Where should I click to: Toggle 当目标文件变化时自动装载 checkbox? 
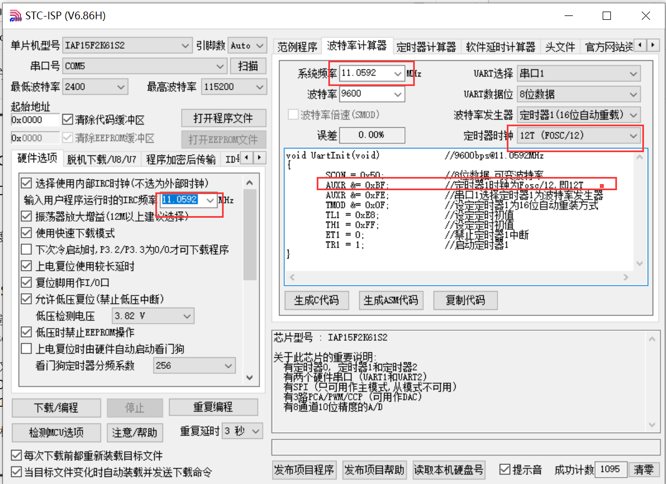click(17, 472)
